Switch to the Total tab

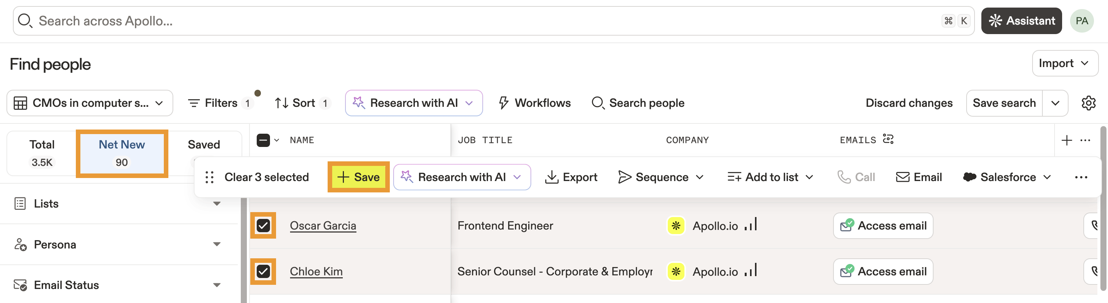click(42, 153)
